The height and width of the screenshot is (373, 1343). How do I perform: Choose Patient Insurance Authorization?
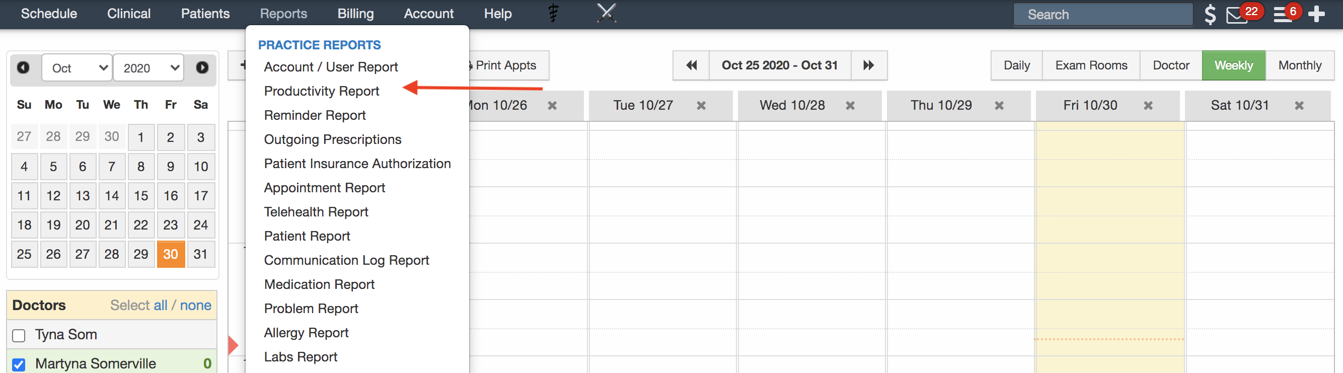click(357, 163)
